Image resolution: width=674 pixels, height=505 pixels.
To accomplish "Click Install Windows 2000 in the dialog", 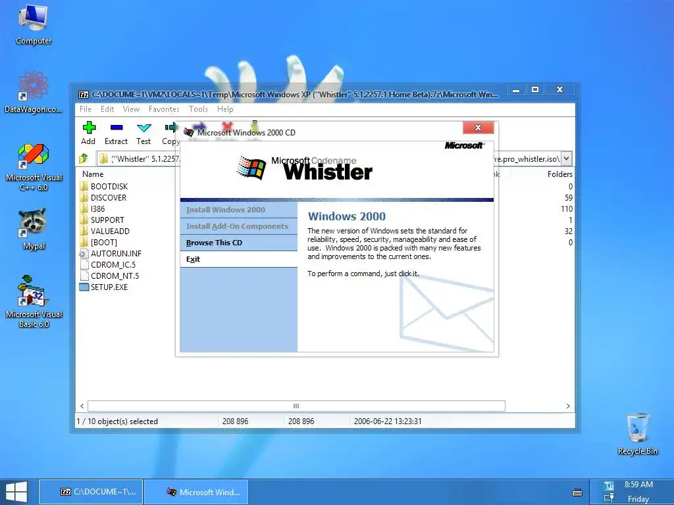I will pos(238,210).
